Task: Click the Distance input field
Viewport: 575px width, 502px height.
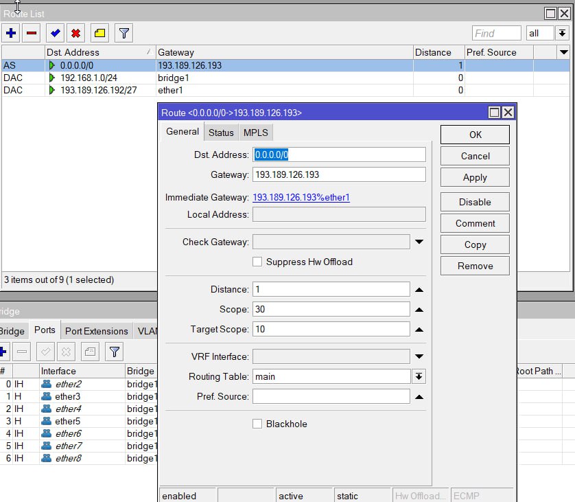Action: click(331, 289)
